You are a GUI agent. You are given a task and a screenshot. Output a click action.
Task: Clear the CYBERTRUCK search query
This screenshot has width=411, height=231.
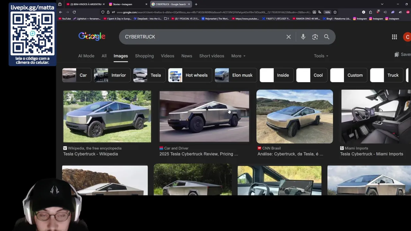(289, 37)
